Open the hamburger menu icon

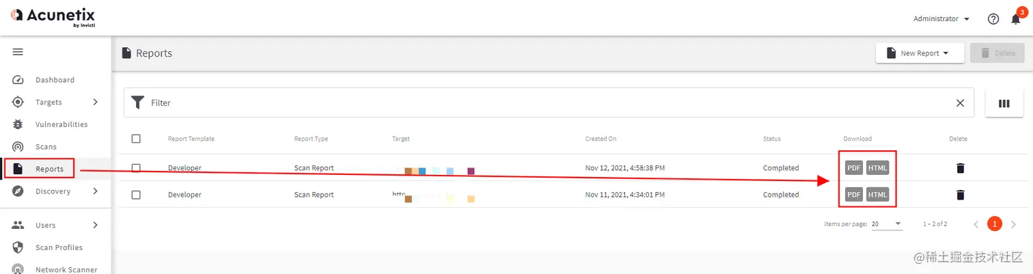pyautogui.click(x=18, y=52)
